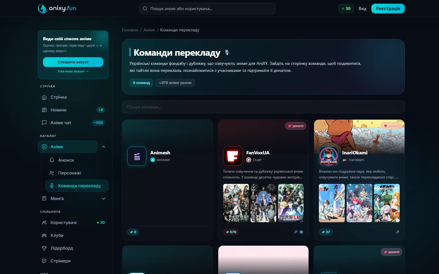Click the 679 titles badge on FanVoxUA card
439x274 pixels.
tap(231, 232)
